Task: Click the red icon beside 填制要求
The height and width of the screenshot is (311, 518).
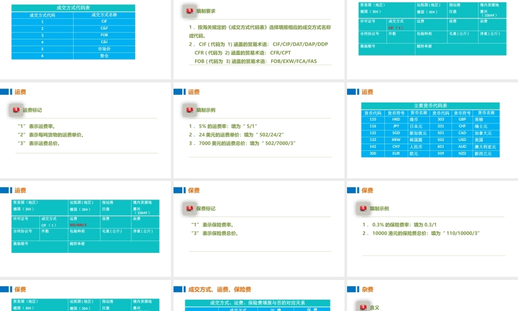Action: (x=189, y=11)
